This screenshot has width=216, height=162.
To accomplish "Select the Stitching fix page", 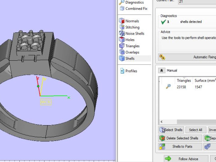I will point(129,27).
